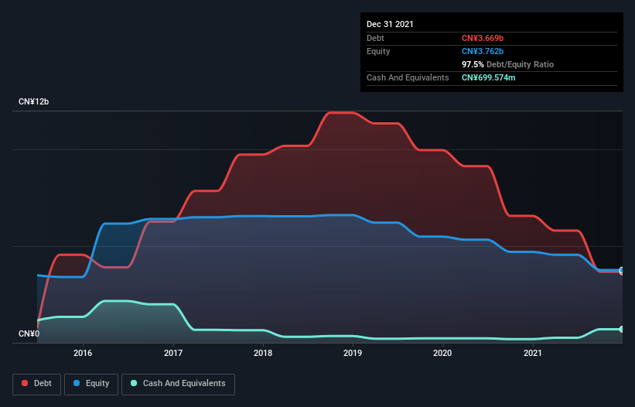The width and height of the screenshot is (635, 407).
Task: Click the red Debt legend dot
Action: 25,383
